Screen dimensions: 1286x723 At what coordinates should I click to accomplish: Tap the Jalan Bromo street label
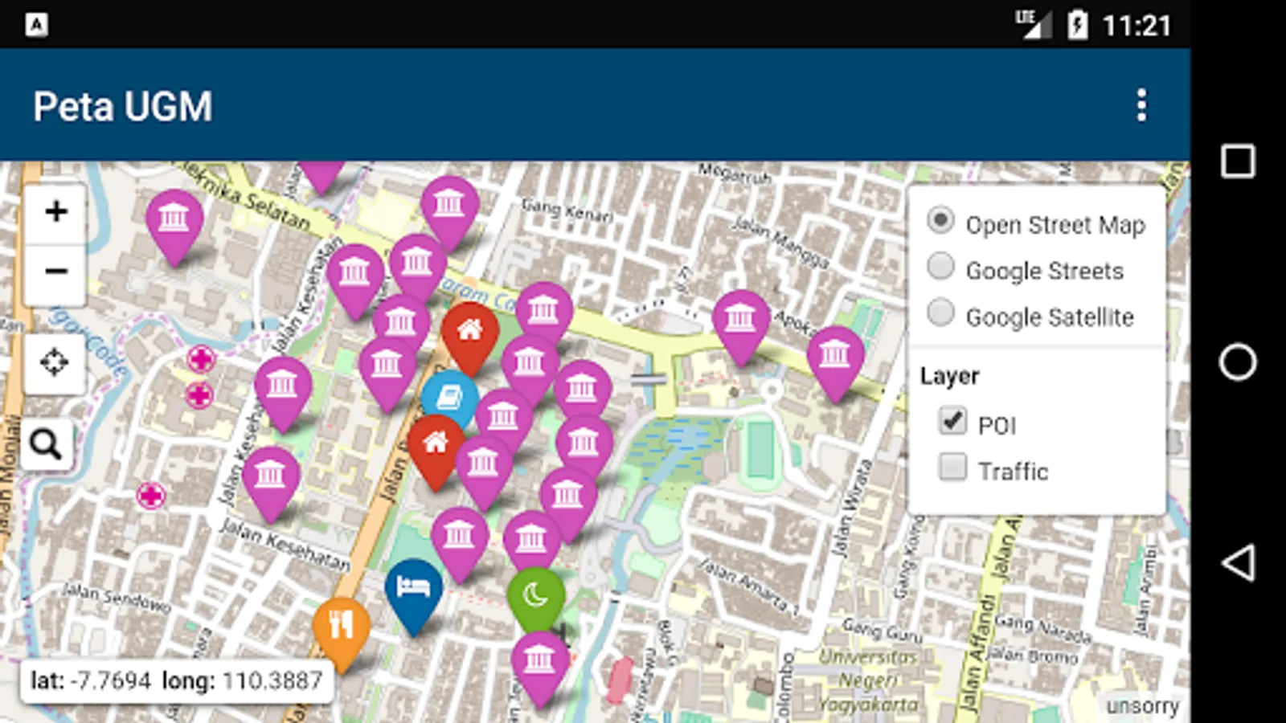[x=1032, y=655]
